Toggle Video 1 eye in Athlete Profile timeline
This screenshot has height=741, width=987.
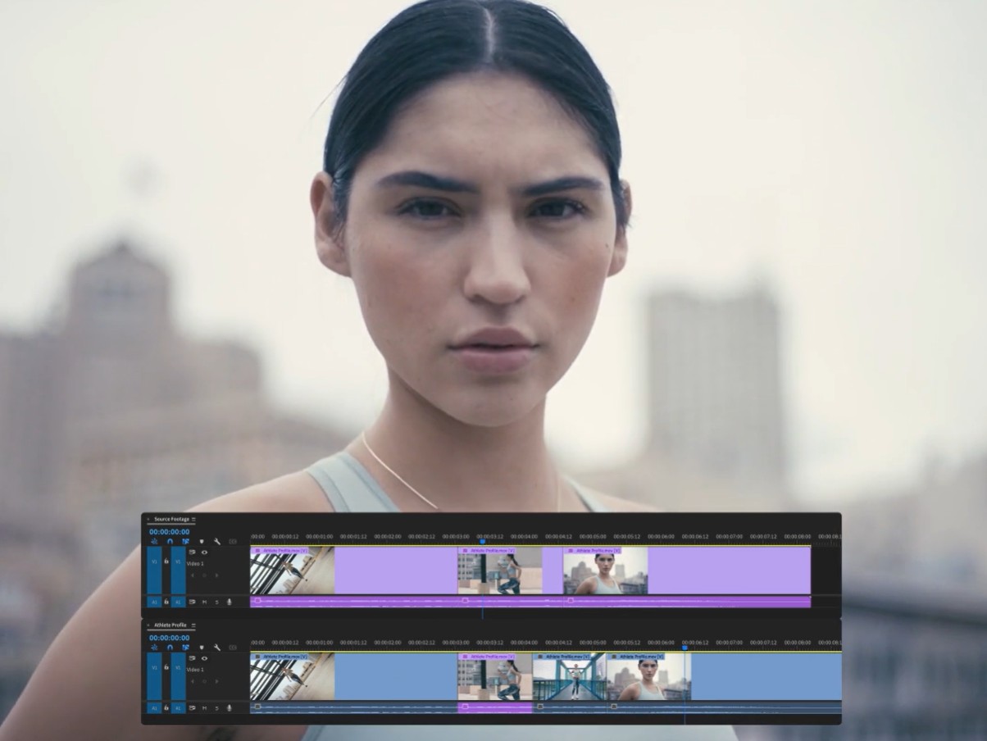pos(204,658)
